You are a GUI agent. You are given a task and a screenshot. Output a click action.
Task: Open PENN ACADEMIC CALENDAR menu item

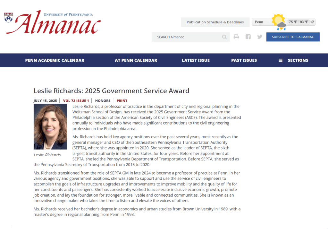(x=55, y=60)
